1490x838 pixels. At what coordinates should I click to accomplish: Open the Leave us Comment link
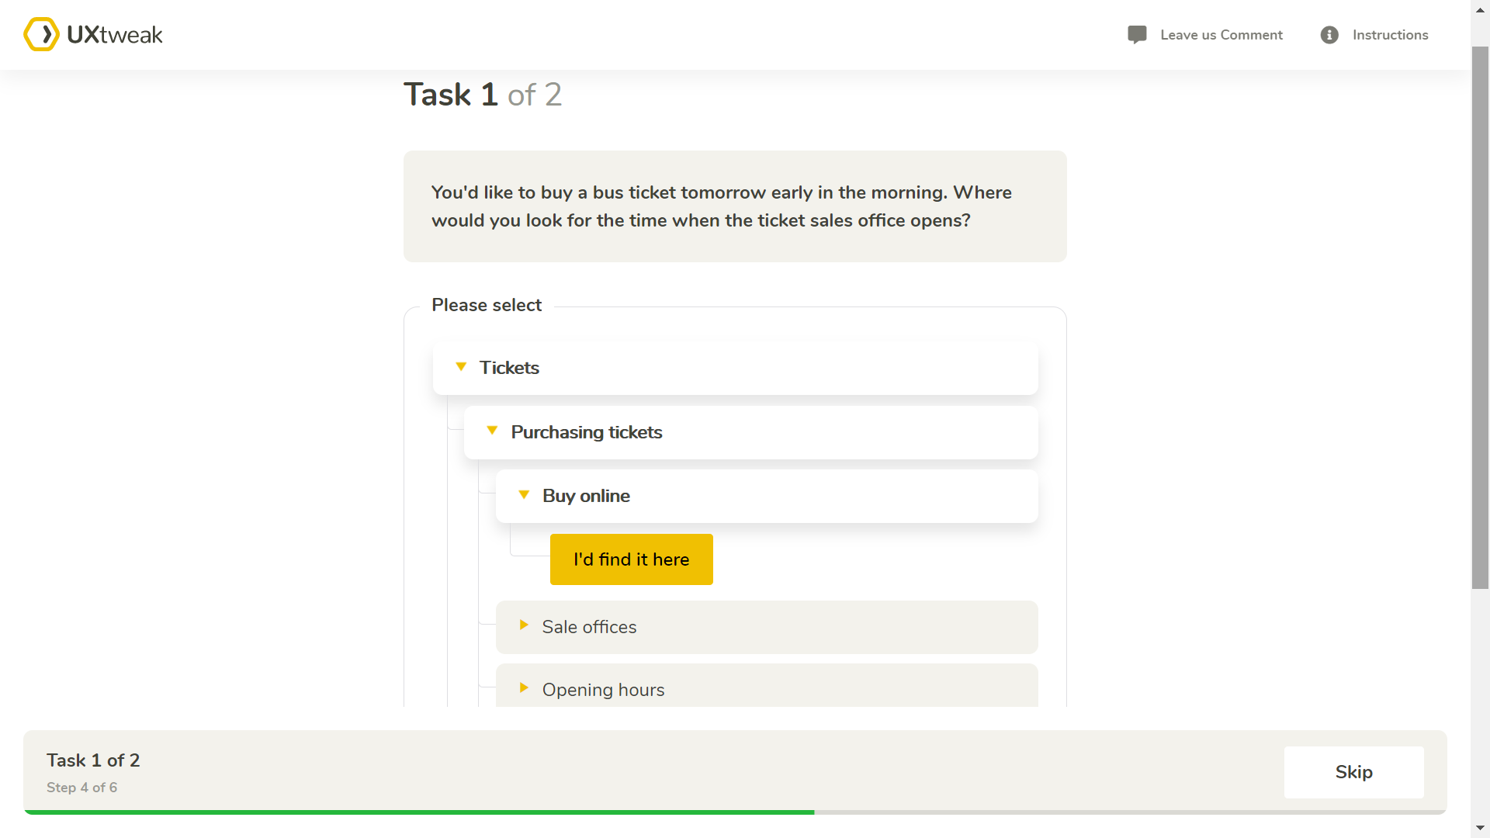coord(1221,35)
